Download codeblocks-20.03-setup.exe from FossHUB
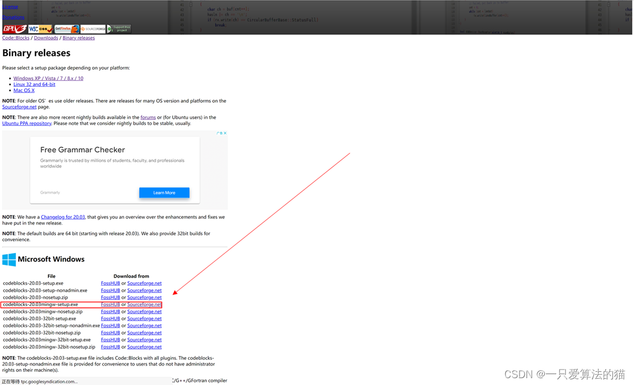634x385 pixels. pos(110,283)
